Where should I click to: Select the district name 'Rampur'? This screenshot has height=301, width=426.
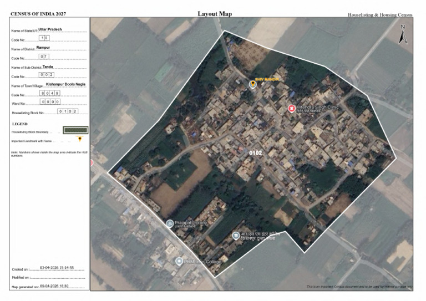[x=43, y=48]
